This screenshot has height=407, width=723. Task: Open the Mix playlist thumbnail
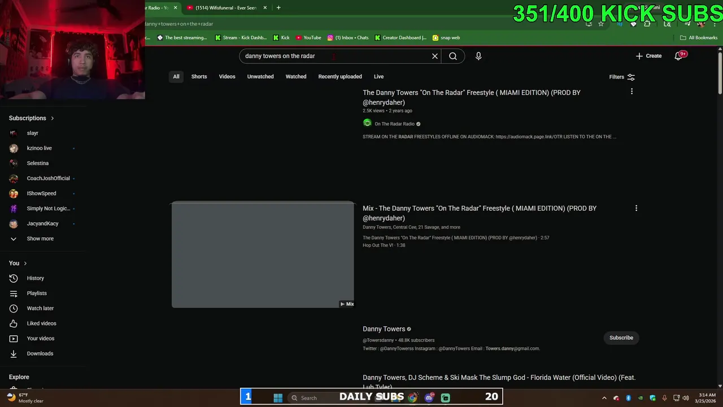pyautogui.click(x=263, y=254)
